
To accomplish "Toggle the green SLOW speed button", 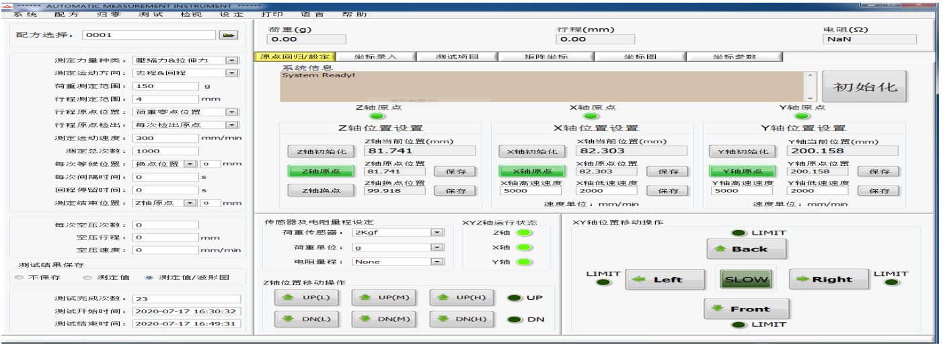I will coord(745,280).
